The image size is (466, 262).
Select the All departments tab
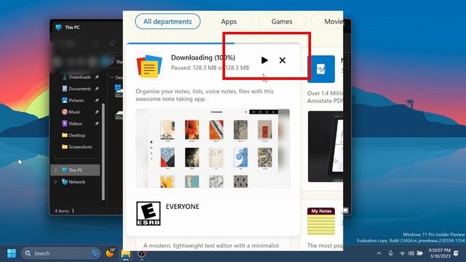pos(167,21)
